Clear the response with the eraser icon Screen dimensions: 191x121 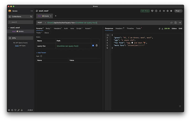tap(159, 28)
